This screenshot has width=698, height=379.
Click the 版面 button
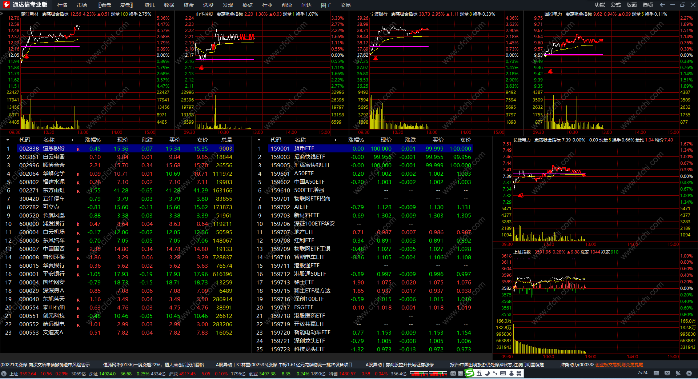coord(632,5)
